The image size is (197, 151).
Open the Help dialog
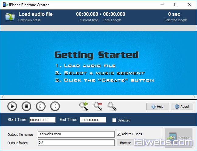[x=157, y=107]
